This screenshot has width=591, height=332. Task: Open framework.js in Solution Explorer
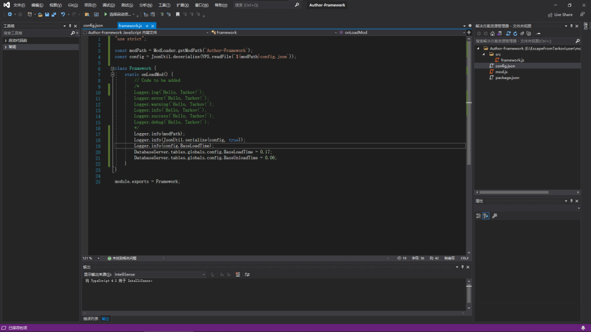click(x=513, y=60)
